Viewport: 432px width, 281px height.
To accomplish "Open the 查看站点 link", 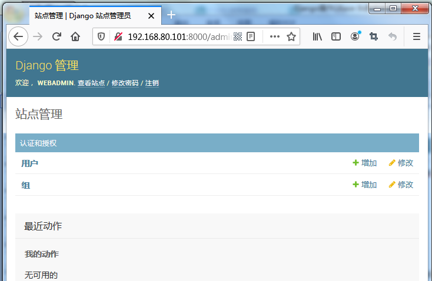I will coord(91,83).
